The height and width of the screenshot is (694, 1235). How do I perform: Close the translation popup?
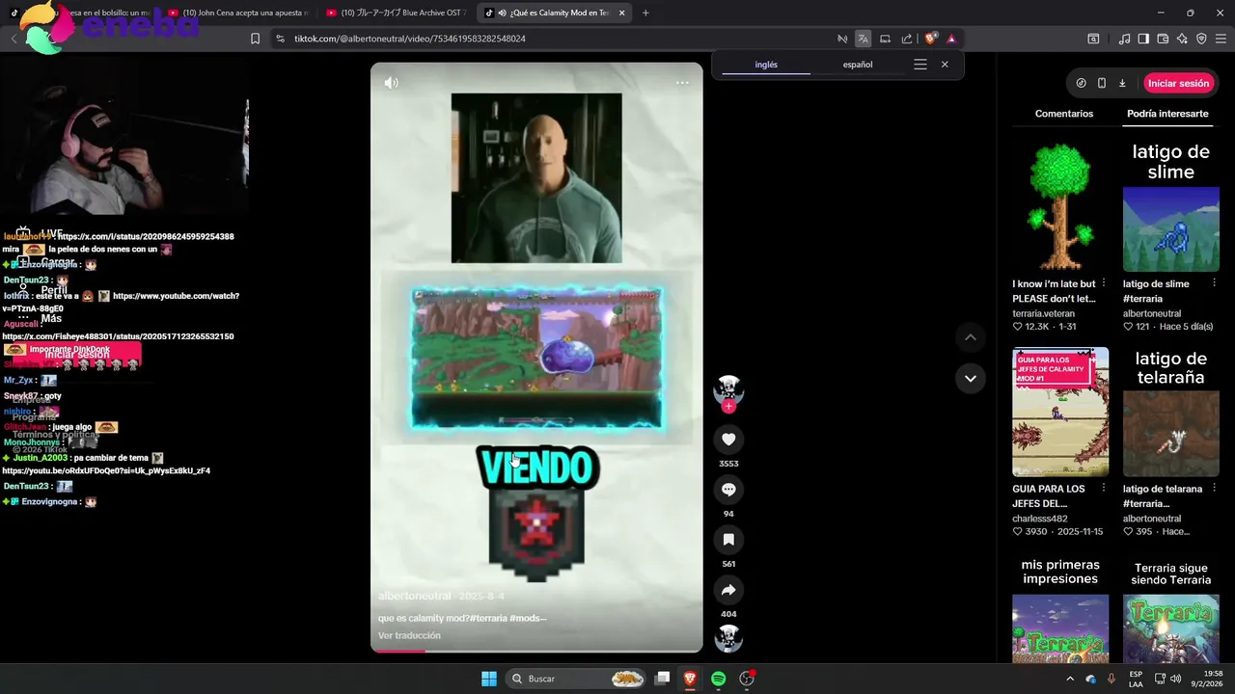pyautogui.click(x=945, y=65)
